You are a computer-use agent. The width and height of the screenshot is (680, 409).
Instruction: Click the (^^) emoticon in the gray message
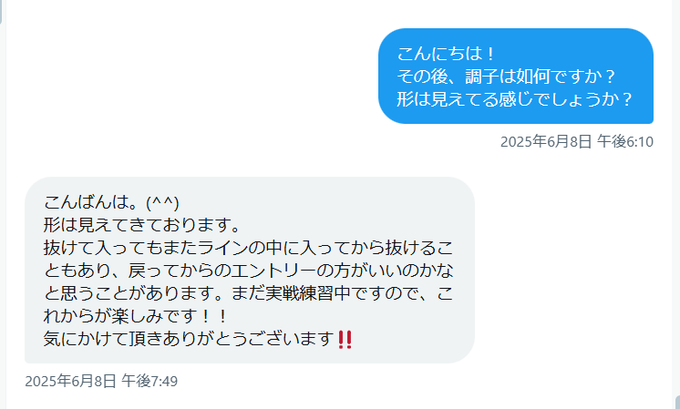(x=162, y=203)
